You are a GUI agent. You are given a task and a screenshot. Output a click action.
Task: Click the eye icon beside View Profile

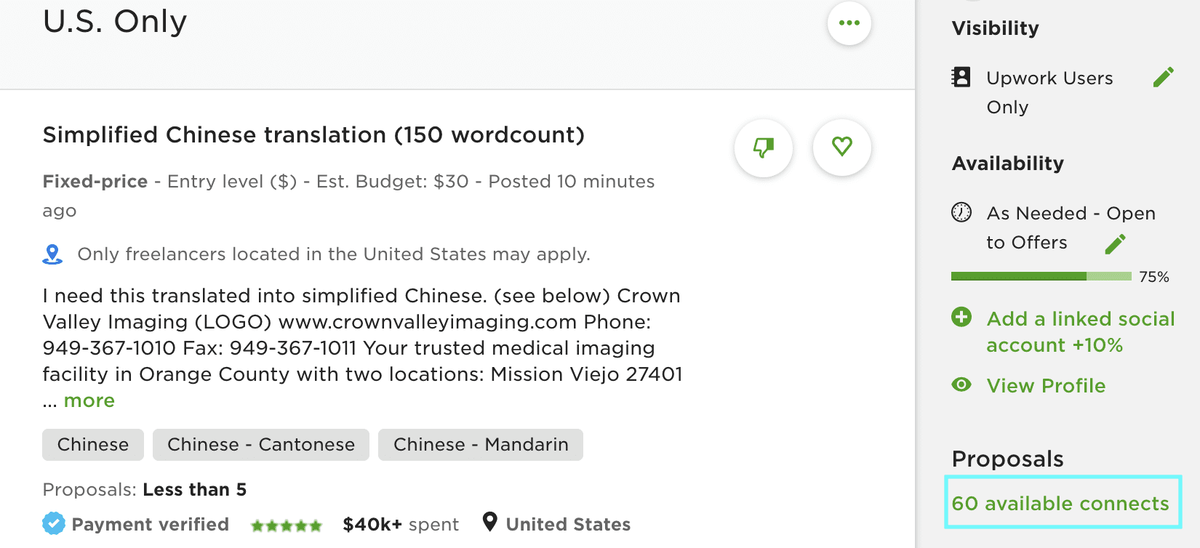961,386
